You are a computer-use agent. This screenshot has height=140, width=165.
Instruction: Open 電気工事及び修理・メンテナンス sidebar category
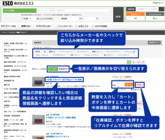(x=15, y=62)
